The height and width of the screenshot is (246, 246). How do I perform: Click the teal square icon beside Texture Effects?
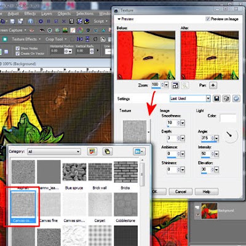[5, 39]
